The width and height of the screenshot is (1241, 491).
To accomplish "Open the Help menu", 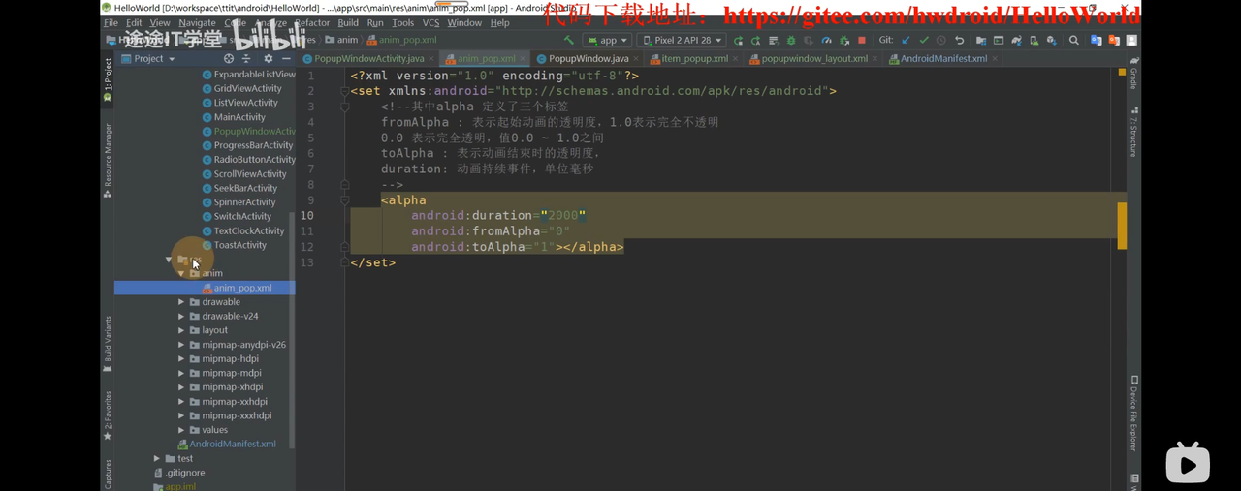I will 499,22.
